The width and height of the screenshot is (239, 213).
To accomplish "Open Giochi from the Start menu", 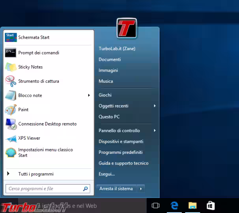I will click(x=105, y=95).
